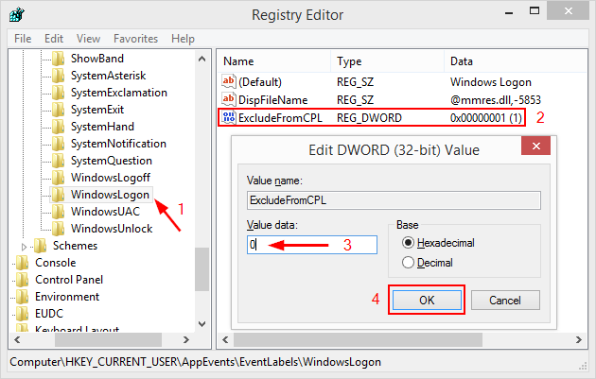
Task: Cancel the Edit DWORD dialog
Action: [504, 300]
